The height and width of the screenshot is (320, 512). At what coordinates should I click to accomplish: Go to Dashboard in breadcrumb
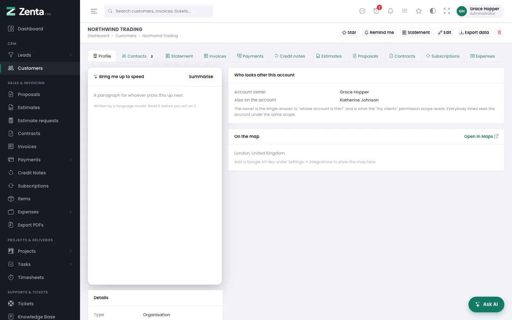click(98, 36)
